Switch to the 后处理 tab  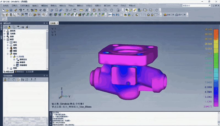click(29, 72)
